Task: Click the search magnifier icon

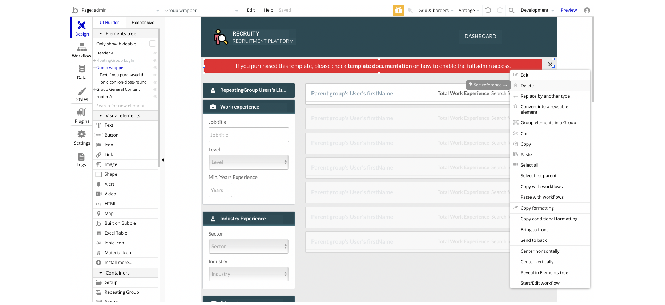Action: click(512, 10)
